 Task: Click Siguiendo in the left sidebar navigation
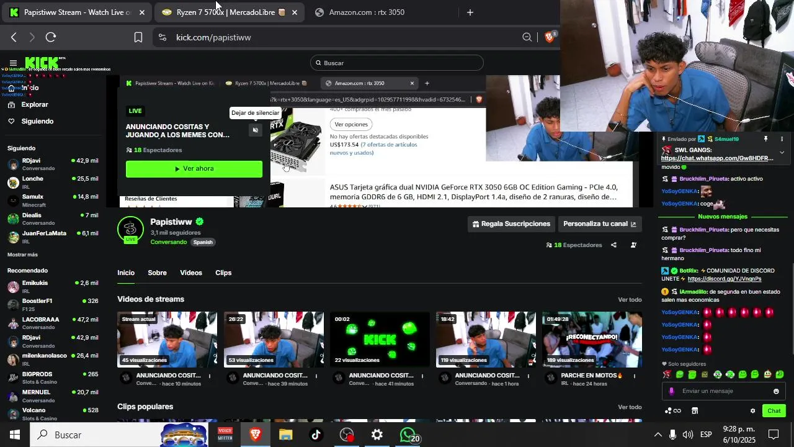(37, 121)
